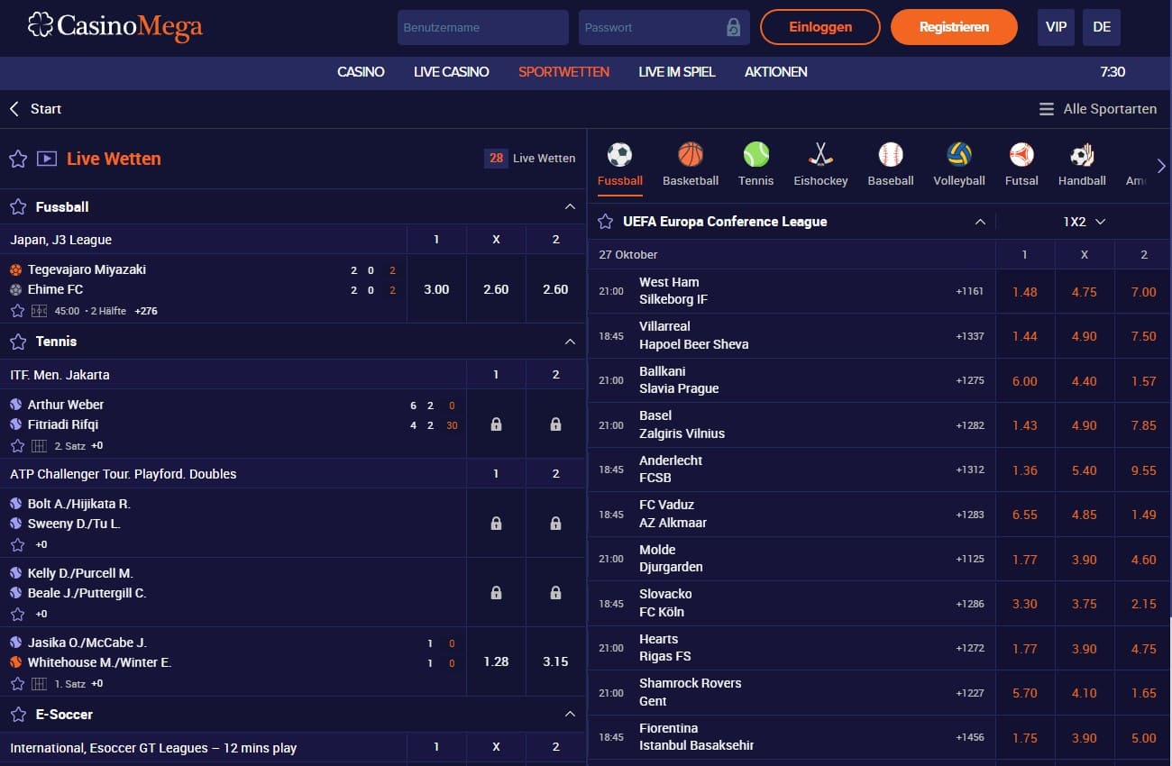The width and height of the screenshot is (1172, 766).
Task: Expand more markets +276 for Tegevajaro Miyazaki match
Action: tap(148, 311)
